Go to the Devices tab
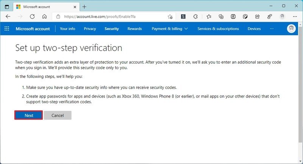This screenshot has width=303, height=164. (254, 29)
